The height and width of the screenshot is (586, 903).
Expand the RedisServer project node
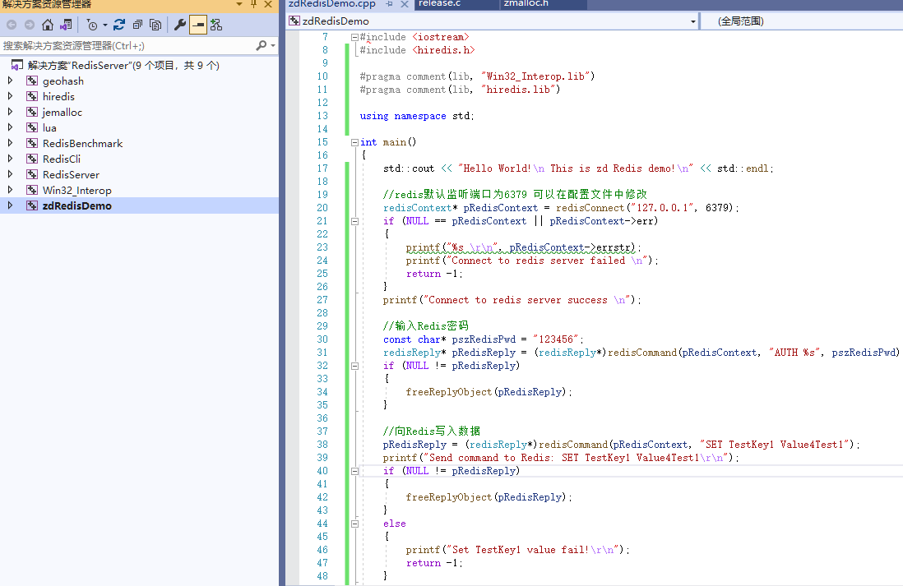click(10, 174)
